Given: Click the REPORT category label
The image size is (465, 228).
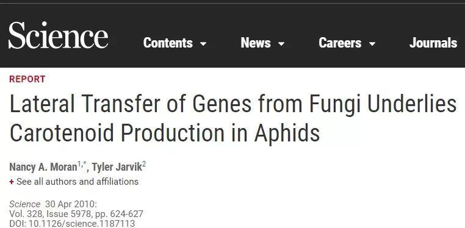Looking at the screenshot, I should (x=27, y=79).
